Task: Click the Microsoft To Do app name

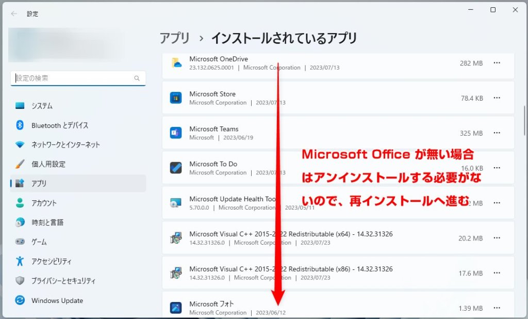Action: click(x=213, y=164)
